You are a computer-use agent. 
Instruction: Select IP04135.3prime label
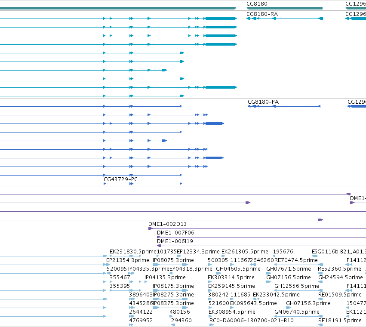165,278
